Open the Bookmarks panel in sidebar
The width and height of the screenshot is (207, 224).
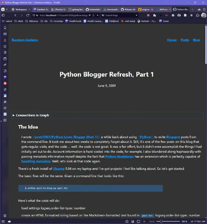point(5,28)
